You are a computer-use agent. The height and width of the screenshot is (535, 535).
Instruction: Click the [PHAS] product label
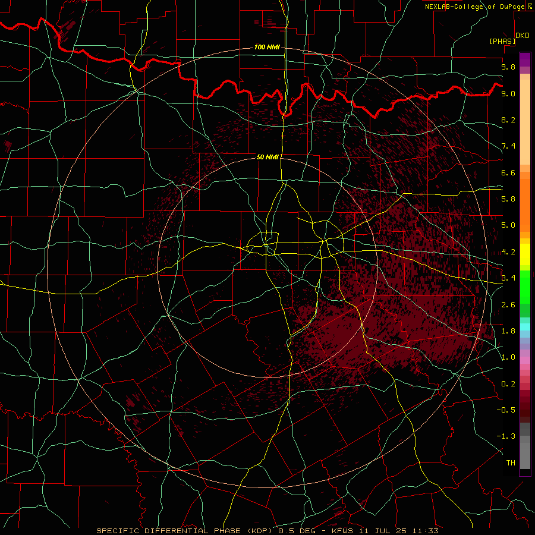pyautogui.click(x=502, y=41)
